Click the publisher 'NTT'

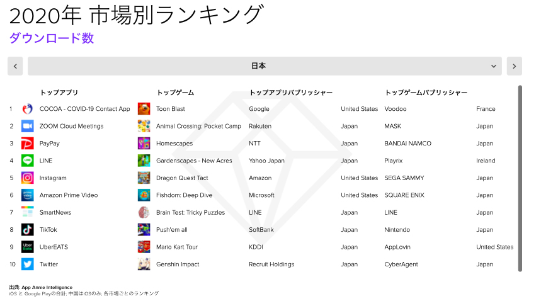tap(254, 144)
